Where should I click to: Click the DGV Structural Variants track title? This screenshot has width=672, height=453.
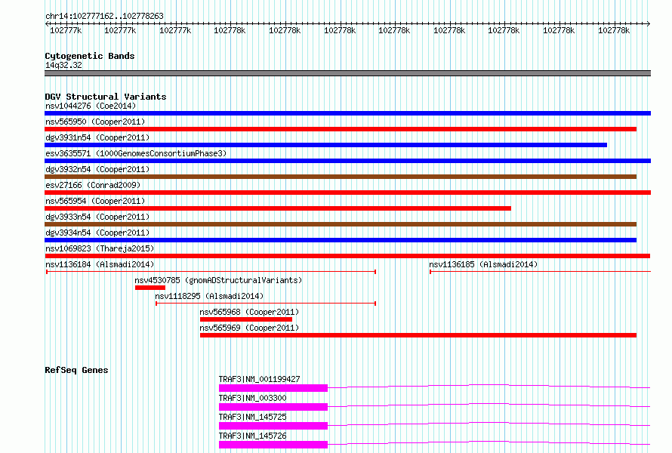tap(106, 97)
